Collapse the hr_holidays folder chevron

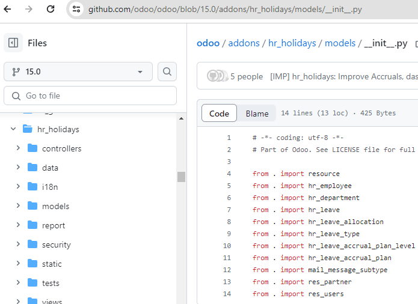[x=13, y=129]
